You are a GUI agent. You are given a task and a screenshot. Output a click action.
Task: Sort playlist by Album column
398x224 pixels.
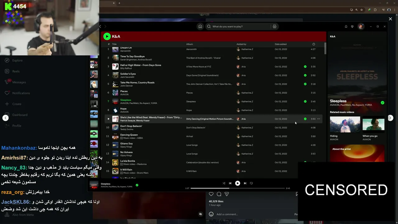[189, 44]
